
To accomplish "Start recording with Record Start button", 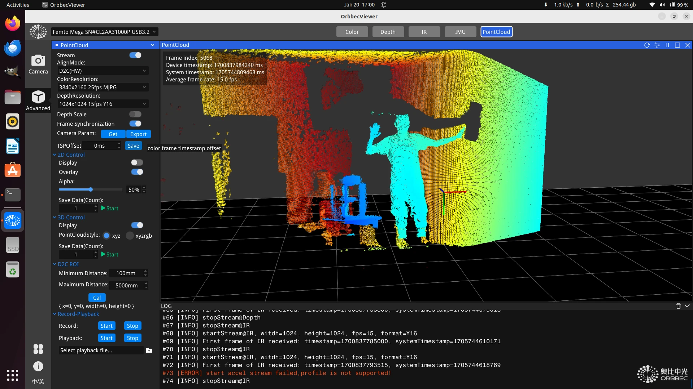I will pyautogui.click(x=106, y=326).
